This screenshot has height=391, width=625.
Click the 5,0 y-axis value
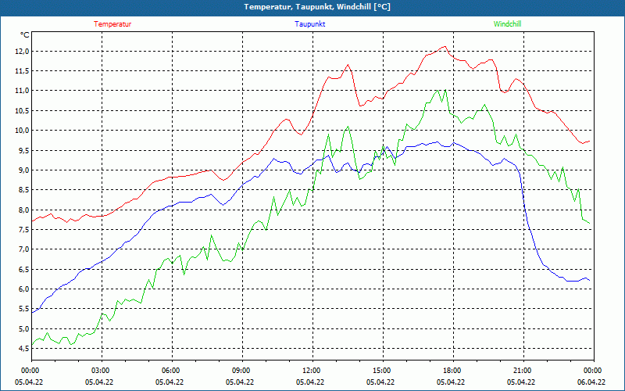[x=23, y=328]
